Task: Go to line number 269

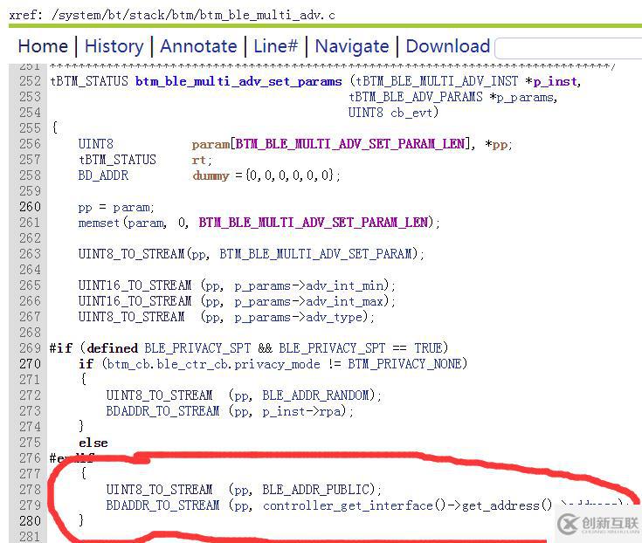Action: 30,348
